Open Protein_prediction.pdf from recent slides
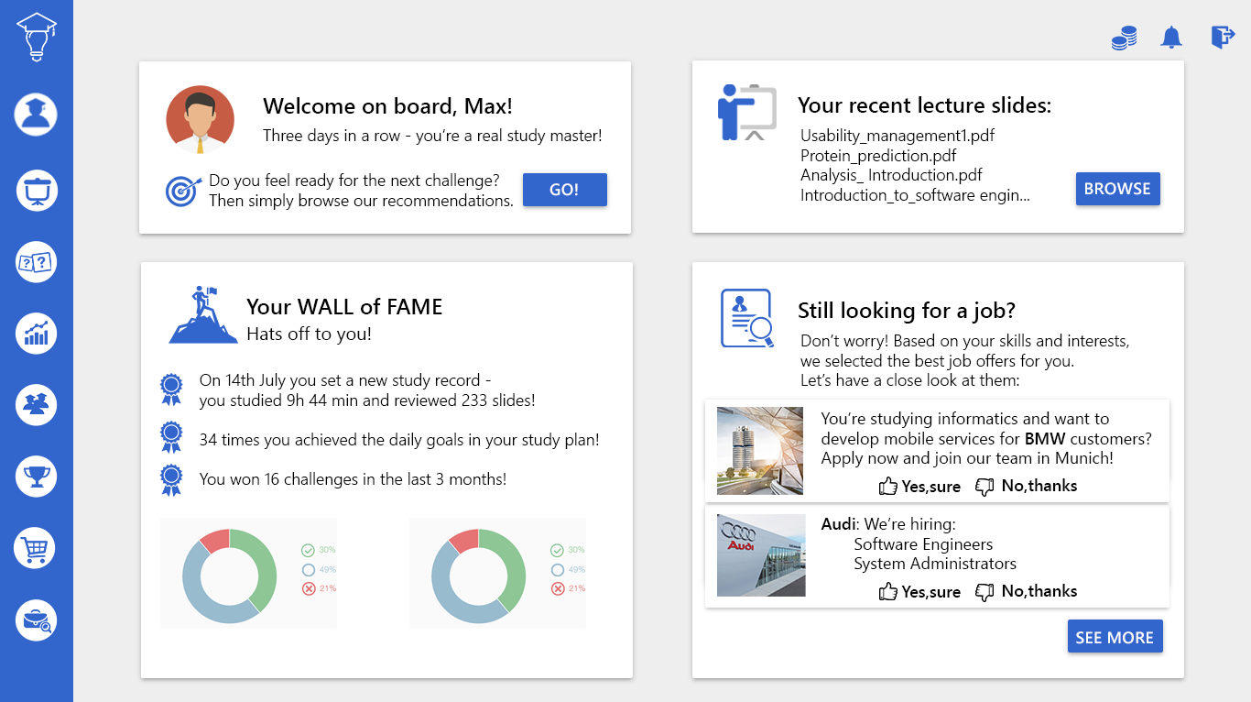 [x=876, y=156]
